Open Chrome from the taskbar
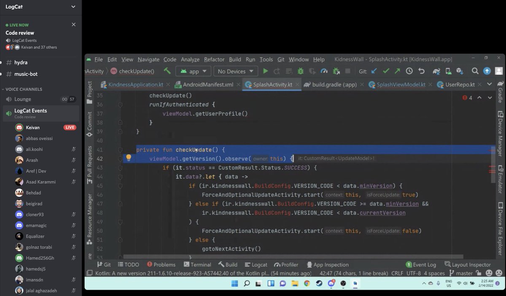This screenshot has height=296, width=506. coord(307,283)
